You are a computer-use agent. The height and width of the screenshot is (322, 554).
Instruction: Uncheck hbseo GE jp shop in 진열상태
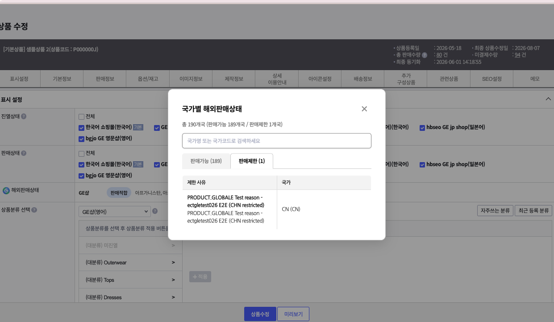[x=422, y=127]
